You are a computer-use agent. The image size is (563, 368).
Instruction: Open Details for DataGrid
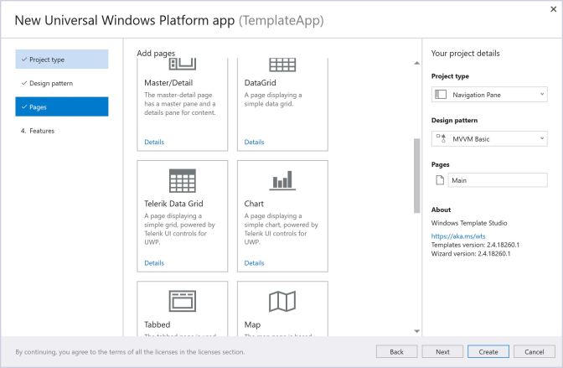point(254,142)
